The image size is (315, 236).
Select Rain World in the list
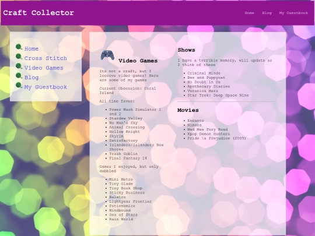[121, 219]
